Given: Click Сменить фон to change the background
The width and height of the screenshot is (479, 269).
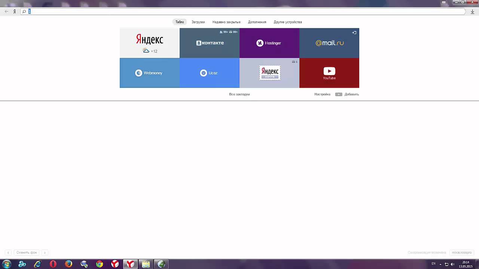Looking at the screenshot, I should [27, 253].
